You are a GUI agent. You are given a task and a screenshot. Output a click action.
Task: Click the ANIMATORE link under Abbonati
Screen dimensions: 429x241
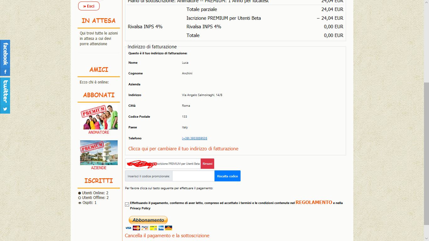coord(99,132)
